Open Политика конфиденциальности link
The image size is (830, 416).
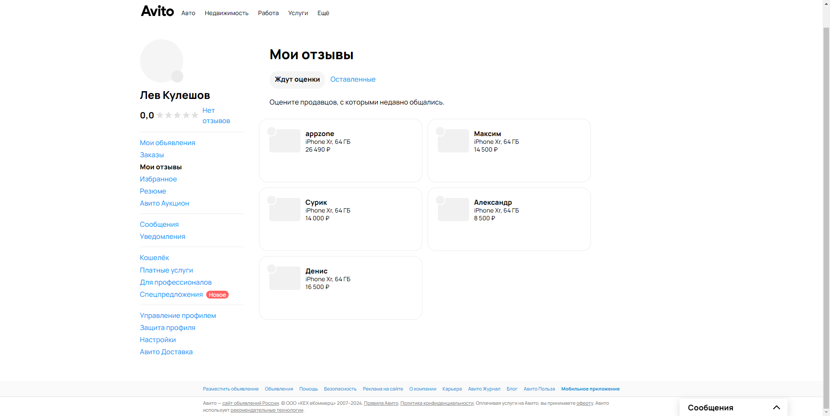pyautogui.click(x=437, y=403)
